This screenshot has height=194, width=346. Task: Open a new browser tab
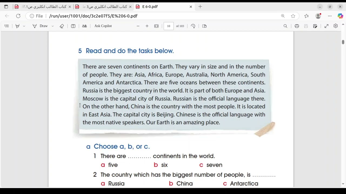click(x=200, y=6)
